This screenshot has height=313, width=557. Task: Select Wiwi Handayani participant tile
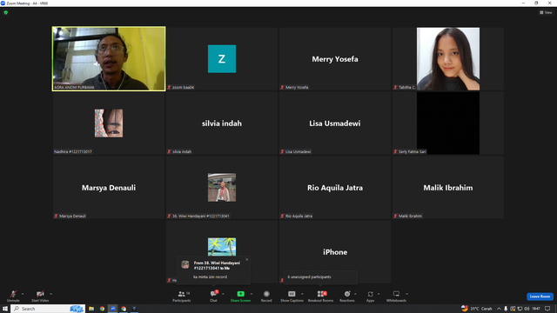[222, 188]
